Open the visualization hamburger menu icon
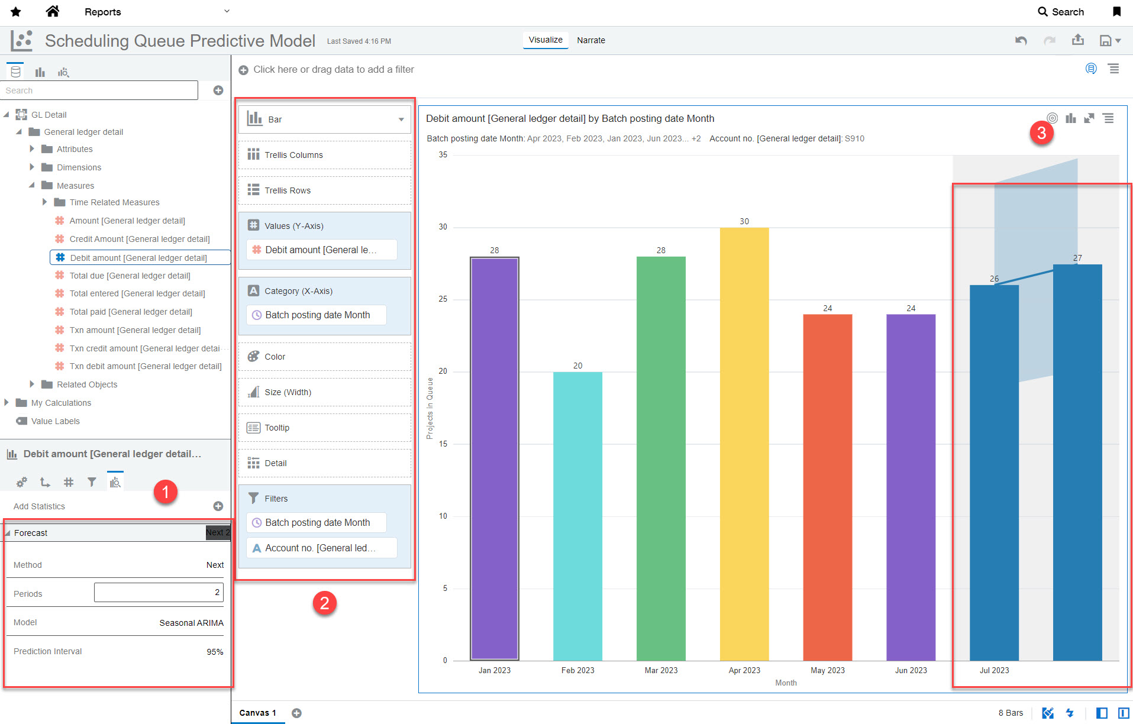 (1109, 118)
